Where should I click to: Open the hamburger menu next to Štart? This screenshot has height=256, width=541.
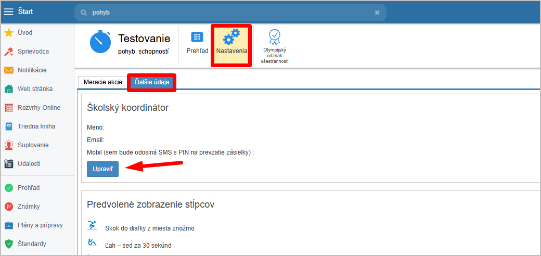pos(9,12)
